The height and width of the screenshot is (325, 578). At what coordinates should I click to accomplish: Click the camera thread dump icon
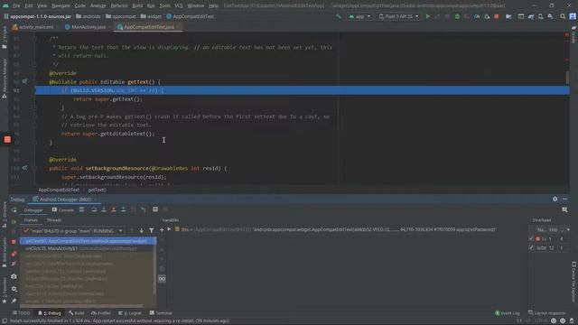14,276
